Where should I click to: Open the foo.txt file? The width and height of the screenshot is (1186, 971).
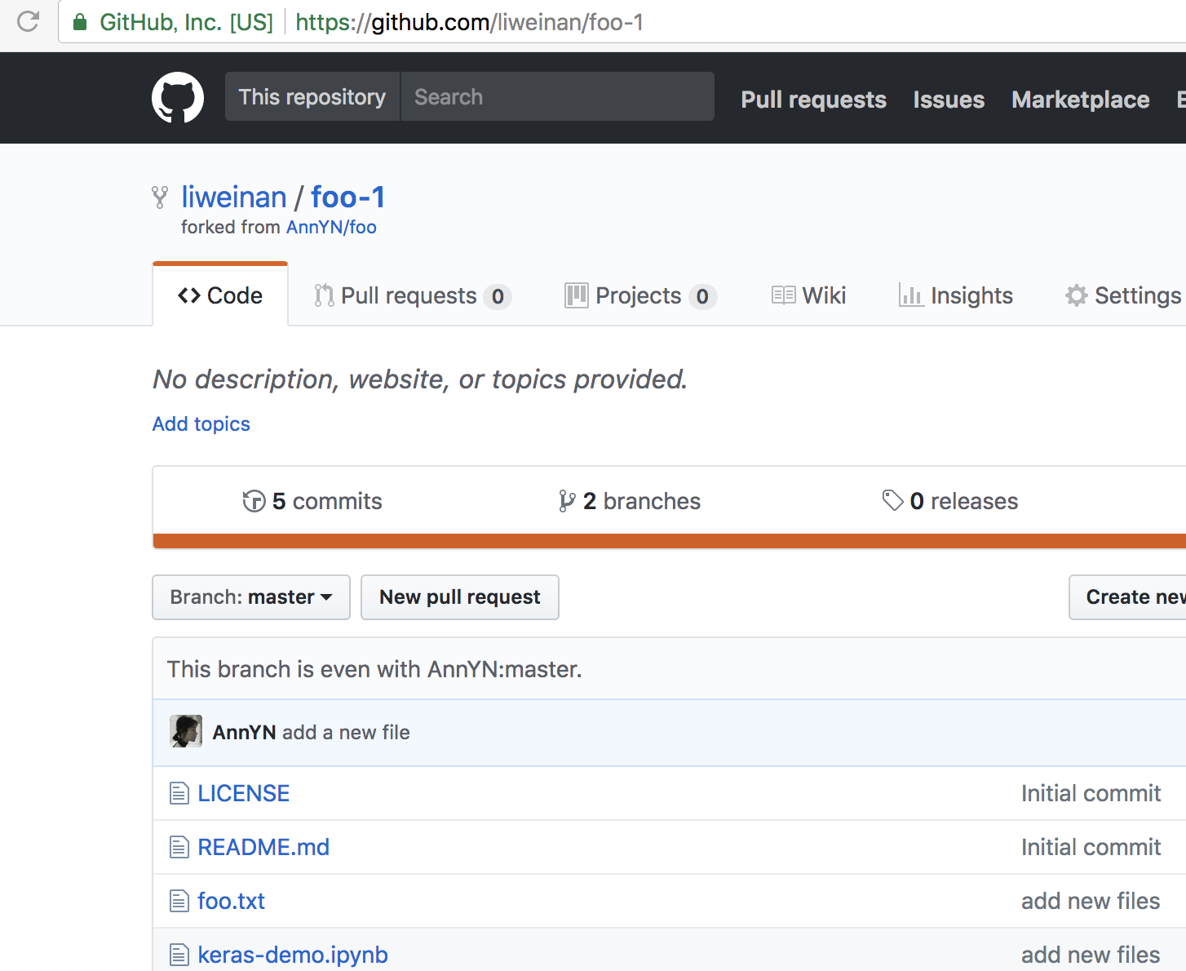(x=232, y=901)
